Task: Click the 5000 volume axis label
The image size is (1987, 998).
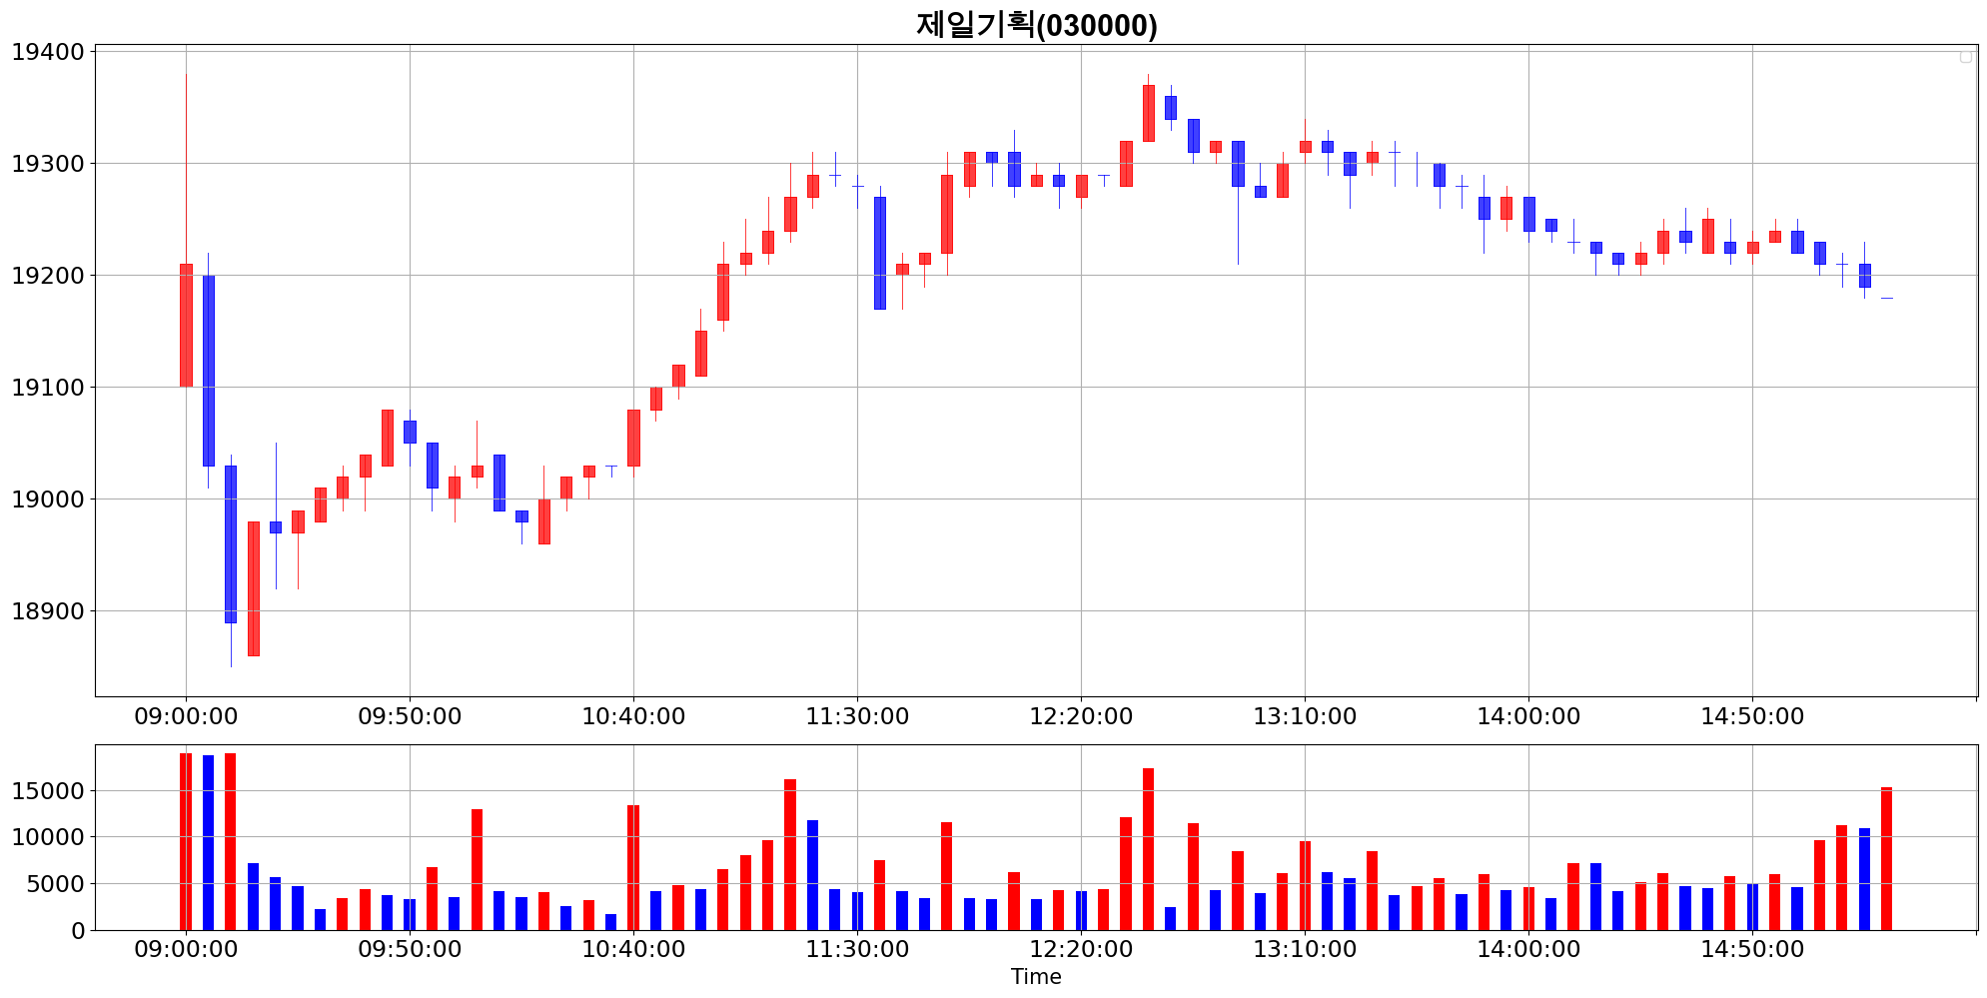Action: pyautogui.click(x=54, y=884)
